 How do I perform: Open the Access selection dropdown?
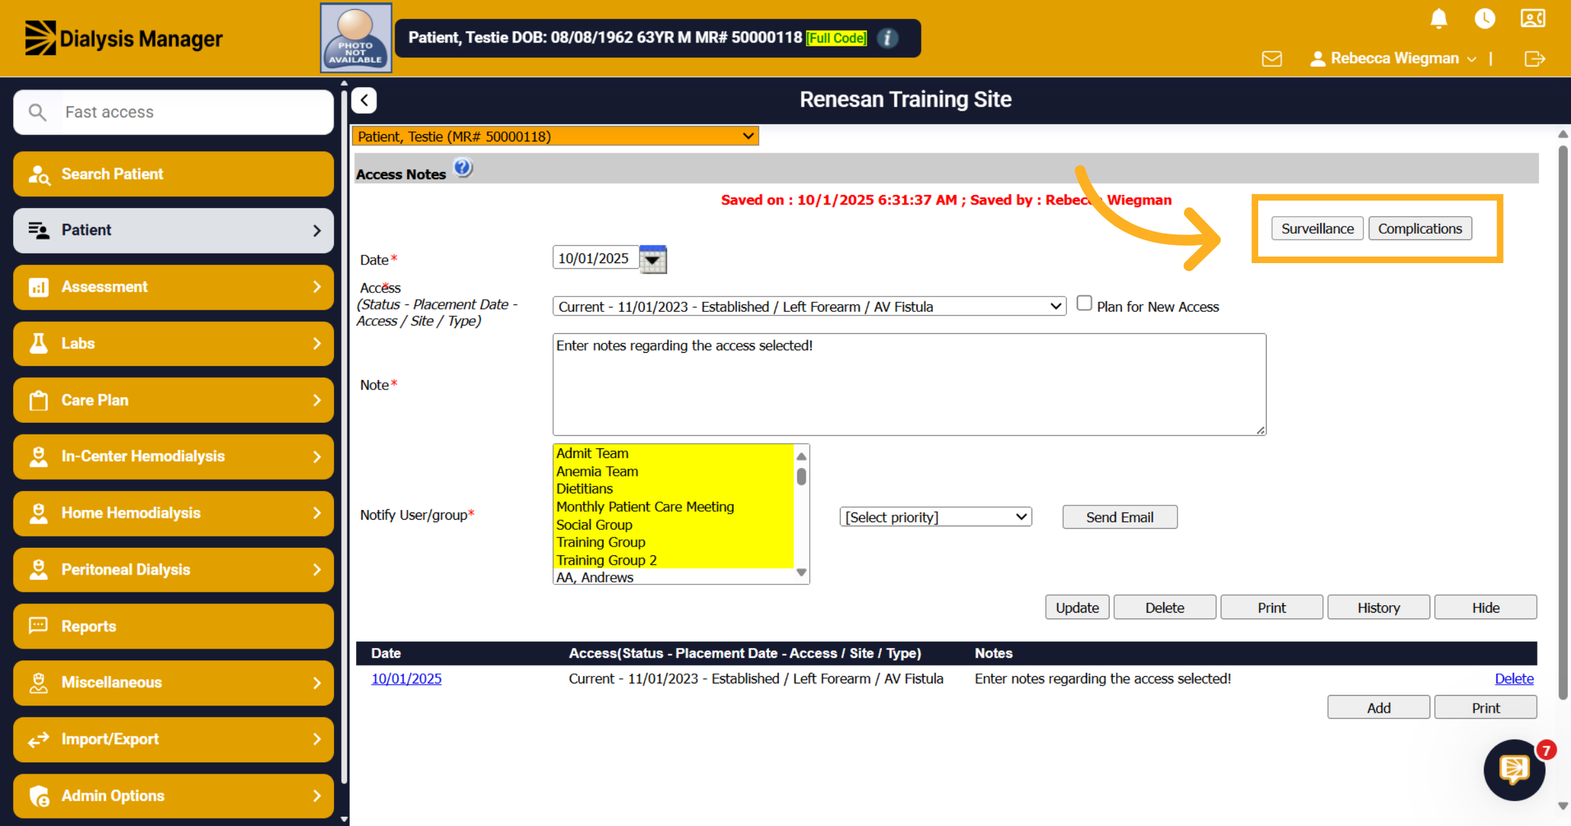[809, 306]
